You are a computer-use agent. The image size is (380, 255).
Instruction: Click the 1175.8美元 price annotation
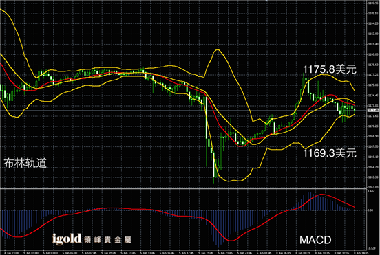pyautogui.click(x=330, y=69)
